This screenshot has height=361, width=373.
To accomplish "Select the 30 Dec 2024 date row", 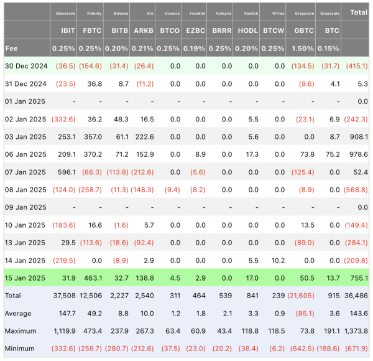I will tap(186, 66).
